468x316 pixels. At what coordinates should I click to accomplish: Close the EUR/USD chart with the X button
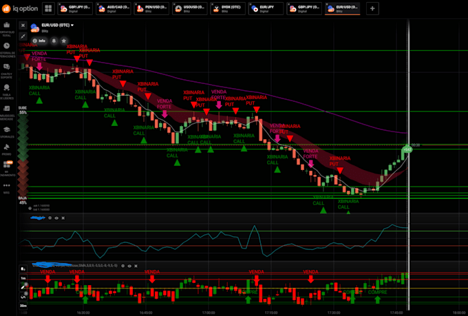23,25
